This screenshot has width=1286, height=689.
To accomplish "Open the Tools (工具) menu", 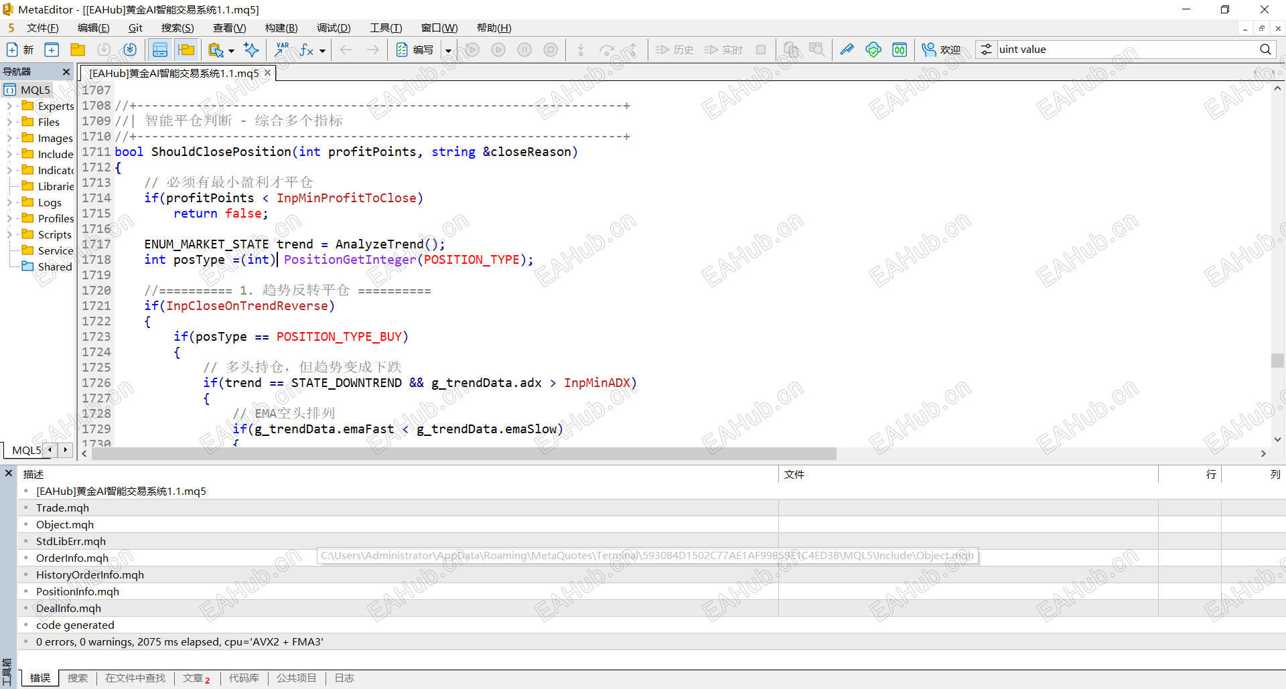I will tap(386, 28).
